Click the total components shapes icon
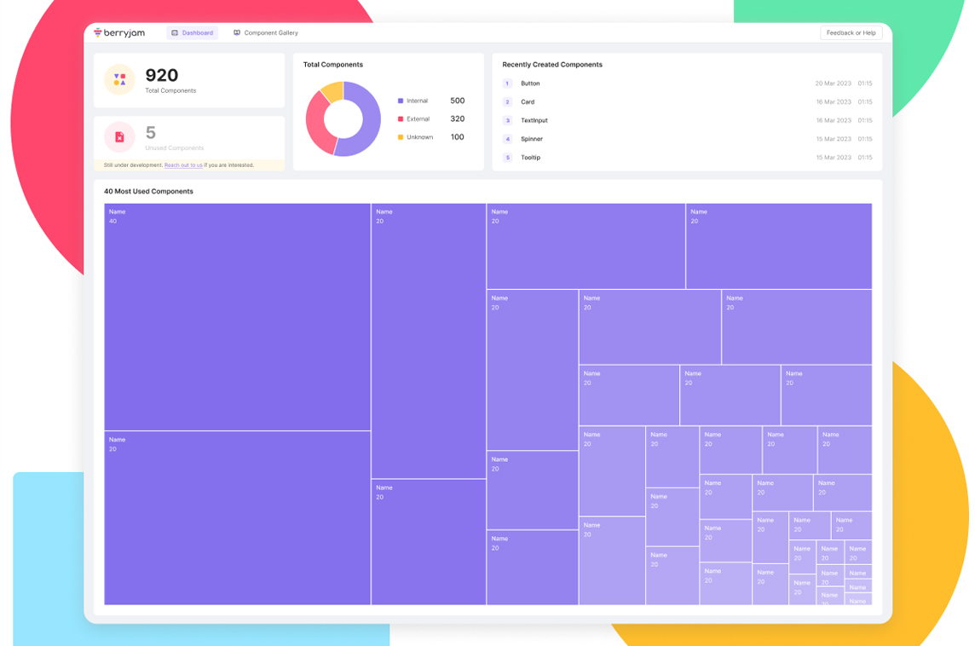This screenshot has height=646, width=975. tap(119, 79)
